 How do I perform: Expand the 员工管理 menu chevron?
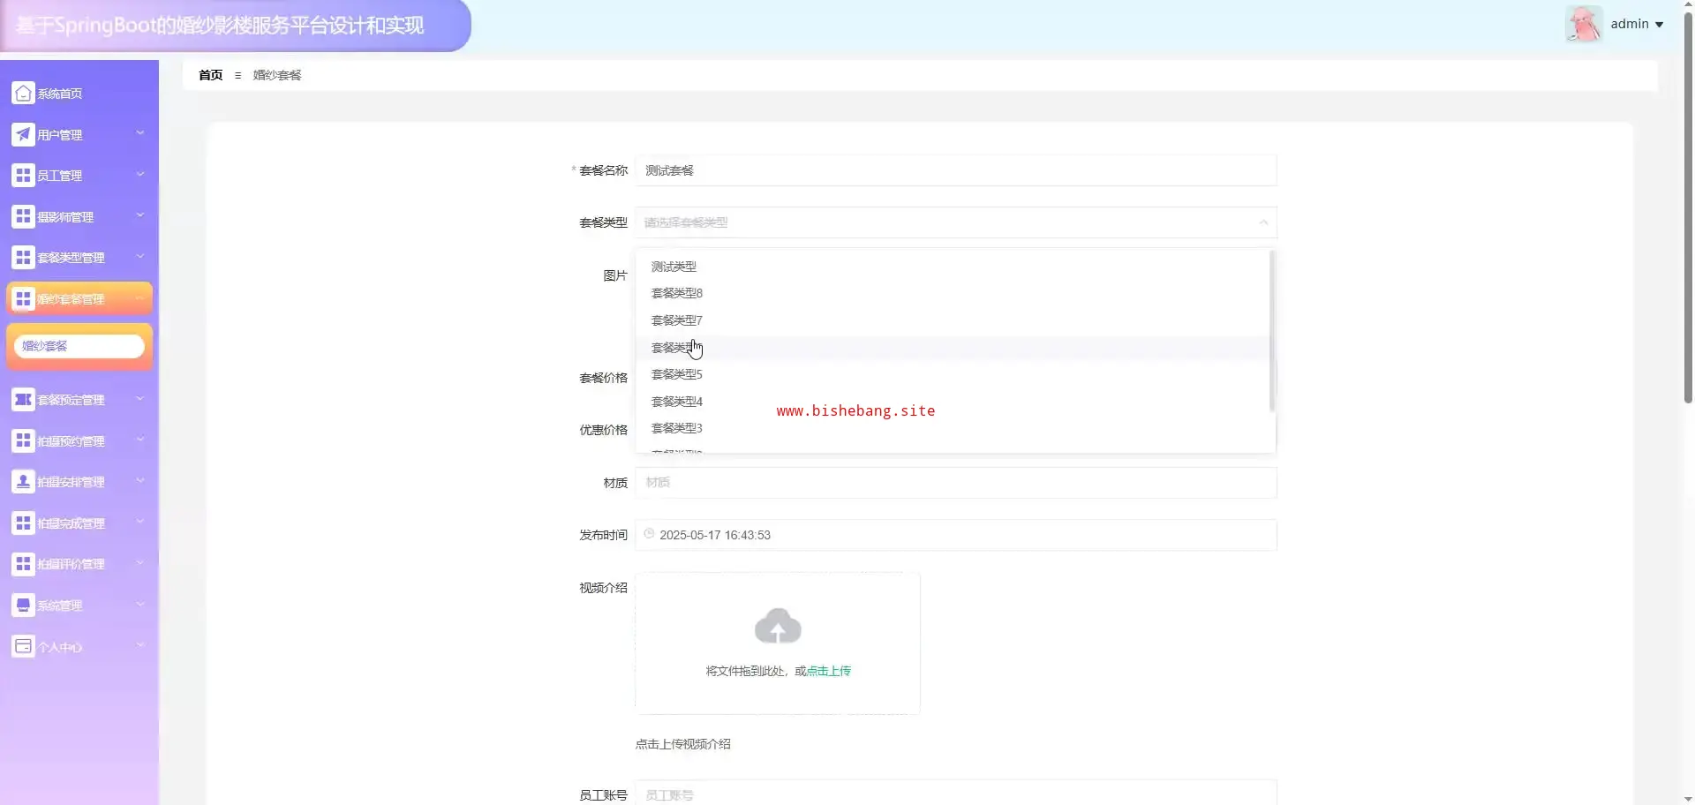click(x=139, y=175)
